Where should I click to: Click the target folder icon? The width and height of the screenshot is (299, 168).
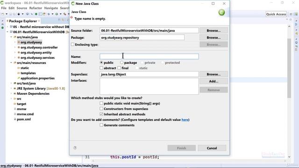pos(15,104)
